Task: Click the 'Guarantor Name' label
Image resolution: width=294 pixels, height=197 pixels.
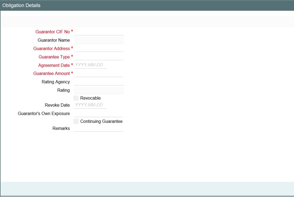Action: point(54,40)
